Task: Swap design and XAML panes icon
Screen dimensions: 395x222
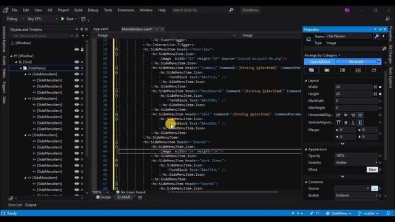Action: coord(140,197)
